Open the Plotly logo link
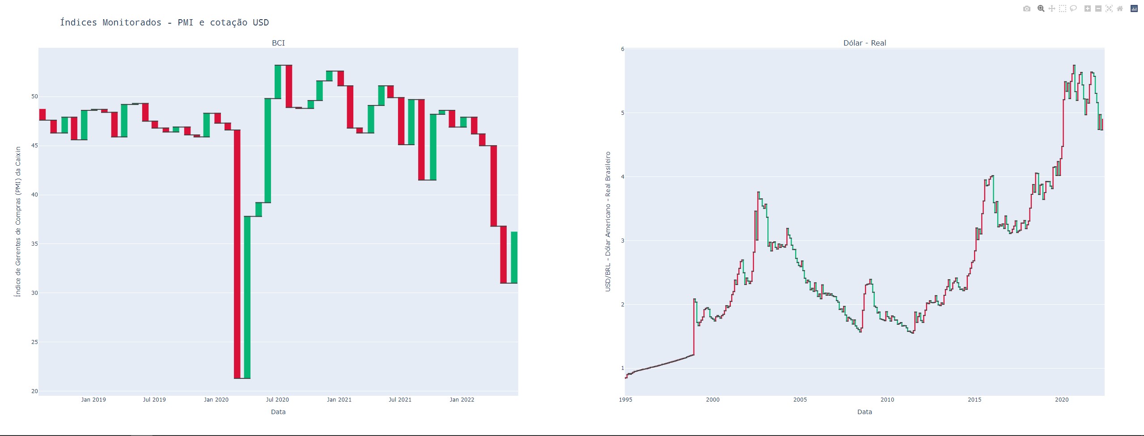The image size is (1144, 436). (x=1134, y=8)
